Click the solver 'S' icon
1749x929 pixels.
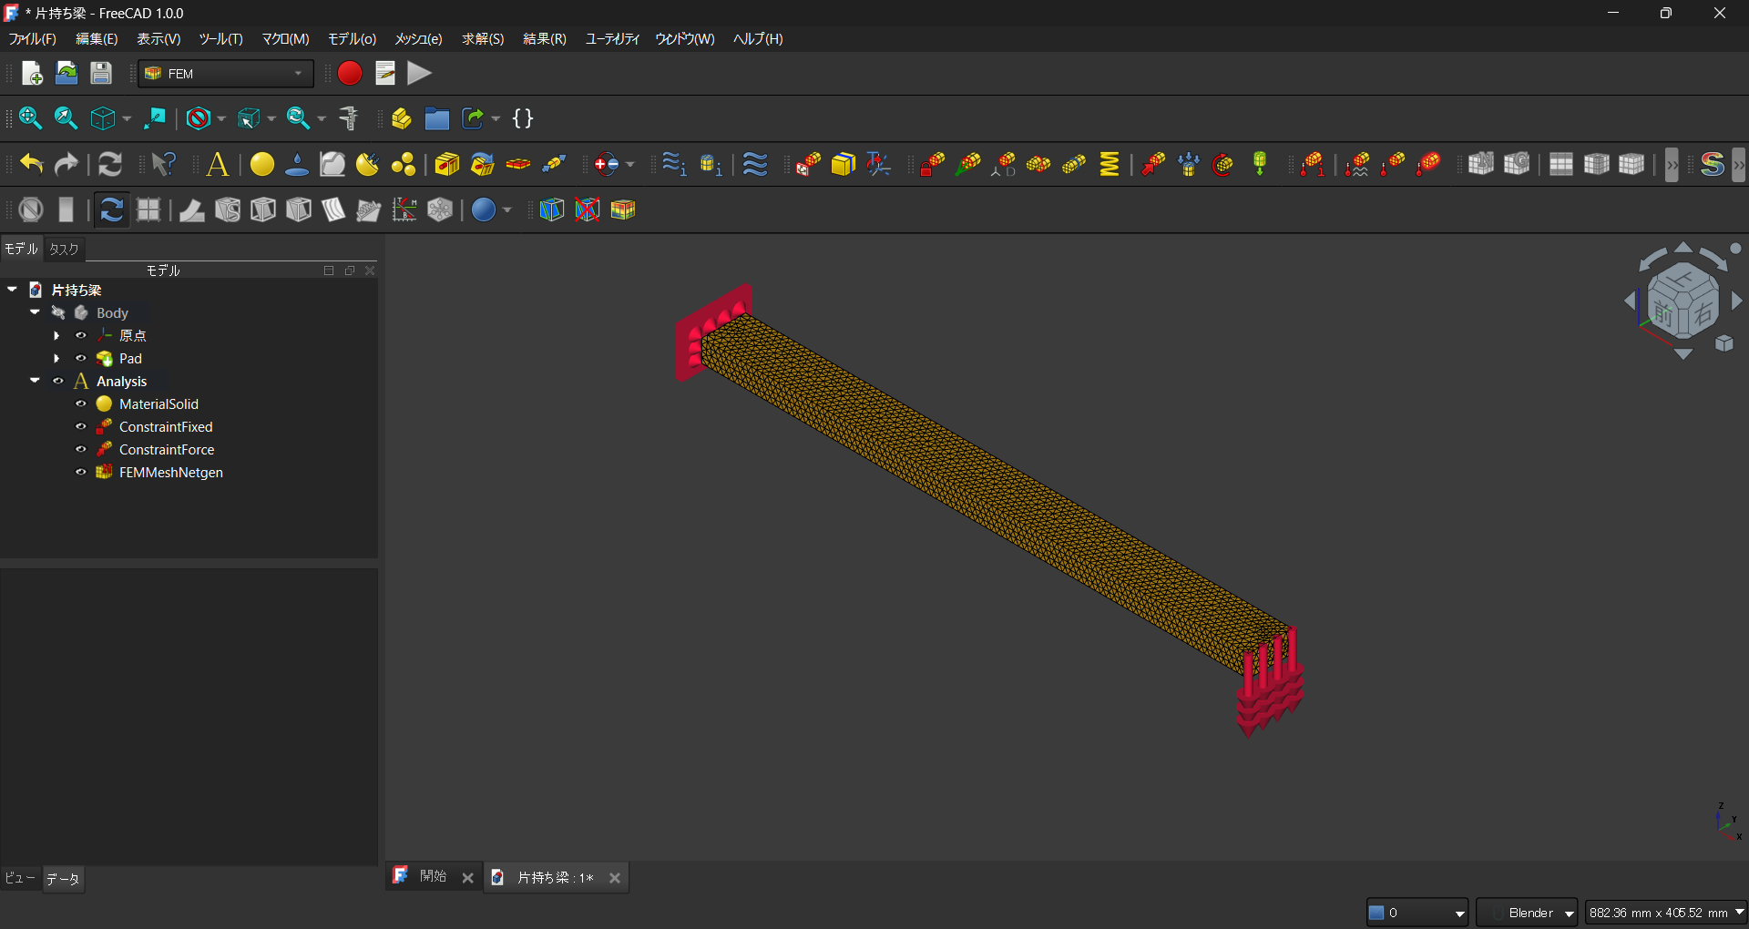click(x=1713, y=164)
